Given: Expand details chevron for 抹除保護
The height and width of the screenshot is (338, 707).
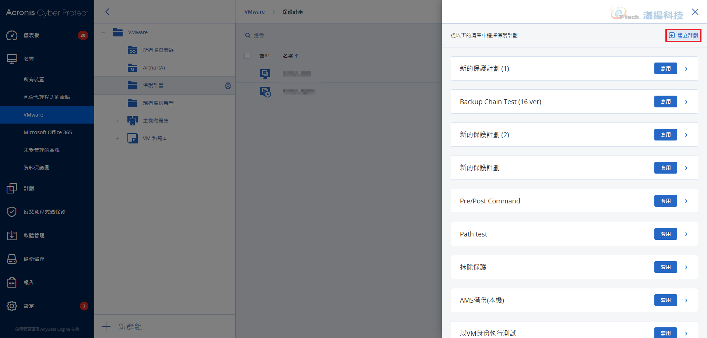Looking at the screenshot, I should coord(686,267).
